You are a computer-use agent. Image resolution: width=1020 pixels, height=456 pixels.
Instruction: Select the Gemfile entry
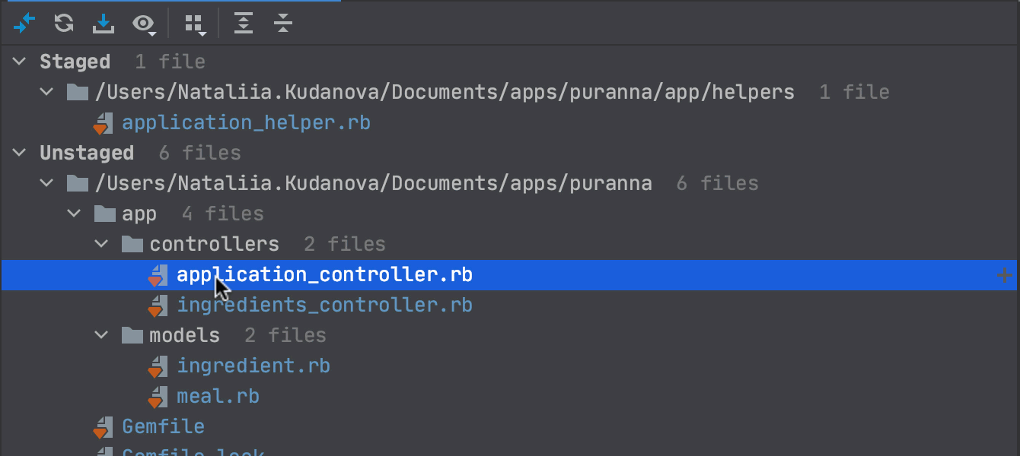(163, 426)
